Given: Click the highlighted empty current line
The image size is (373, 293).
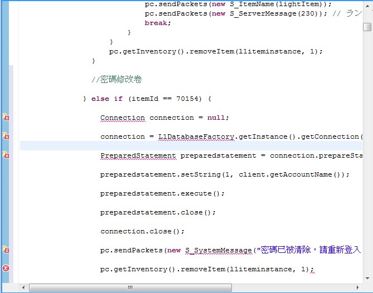Looking at the screenshot, I should 191,146.
